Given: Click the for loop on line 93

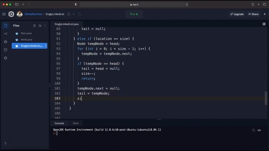Looking at the screenshot, I should [114, 49].
